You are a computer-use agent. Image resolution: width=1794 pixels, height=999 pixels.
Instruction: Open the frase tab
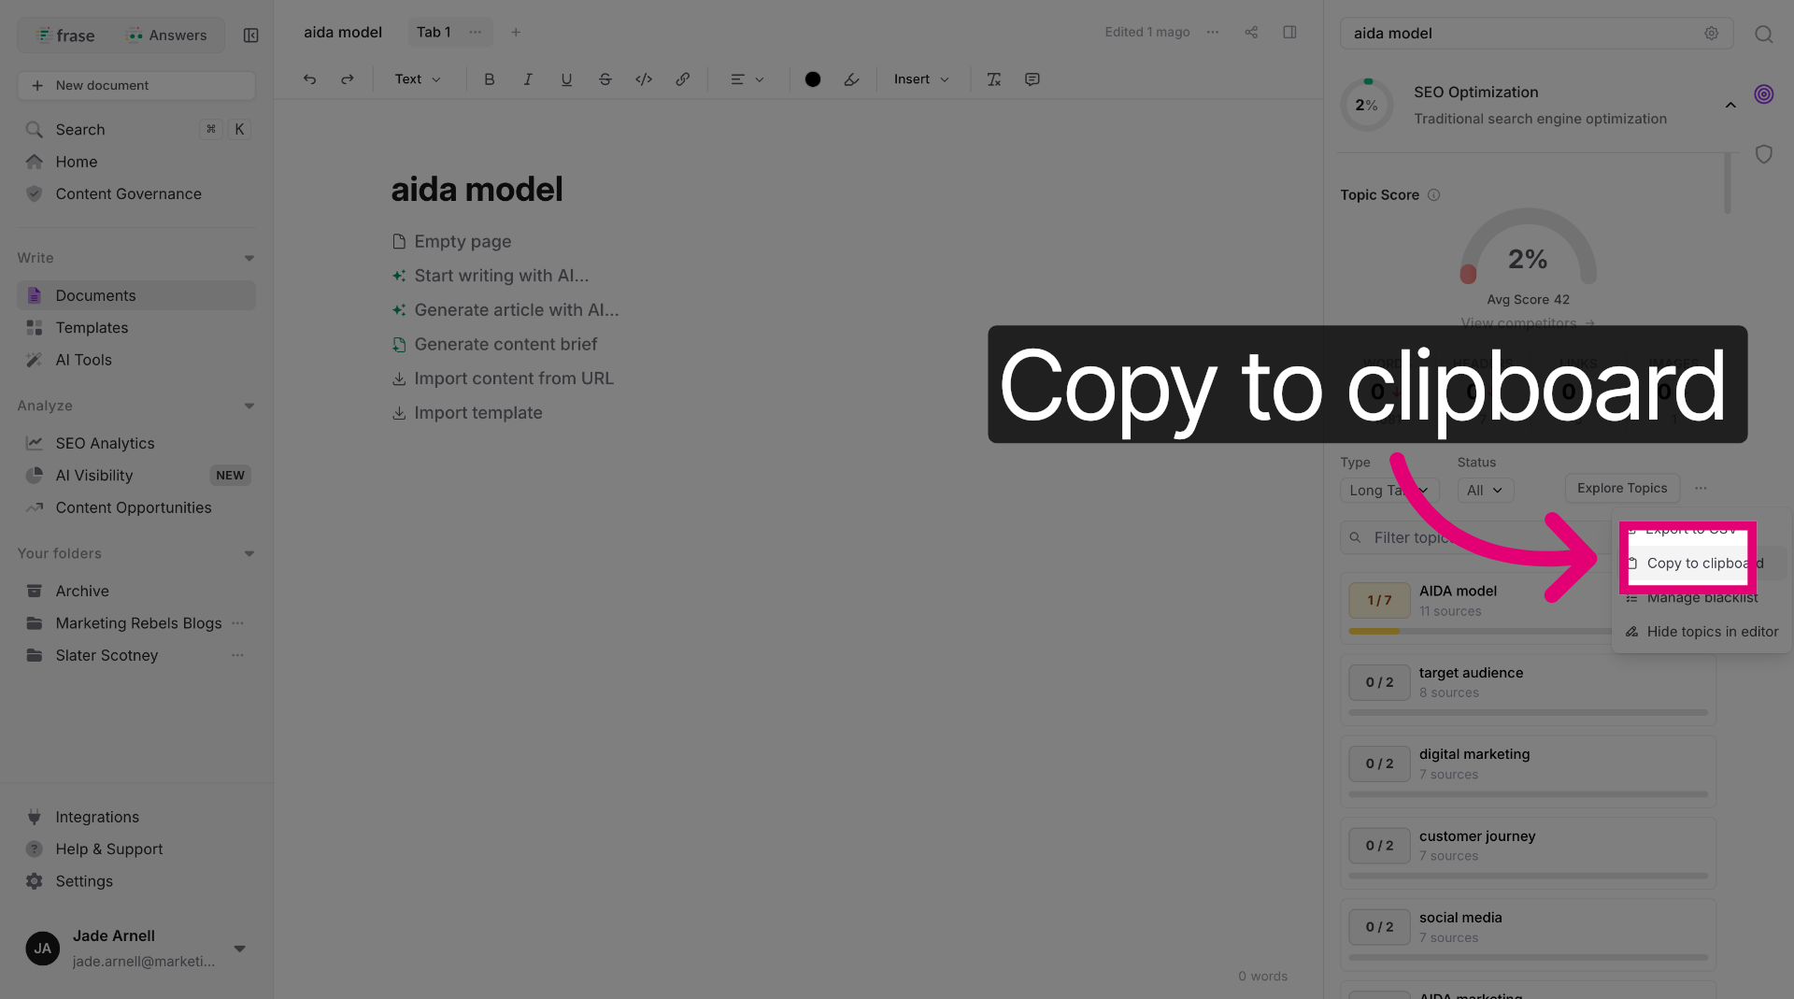point(65,36)
